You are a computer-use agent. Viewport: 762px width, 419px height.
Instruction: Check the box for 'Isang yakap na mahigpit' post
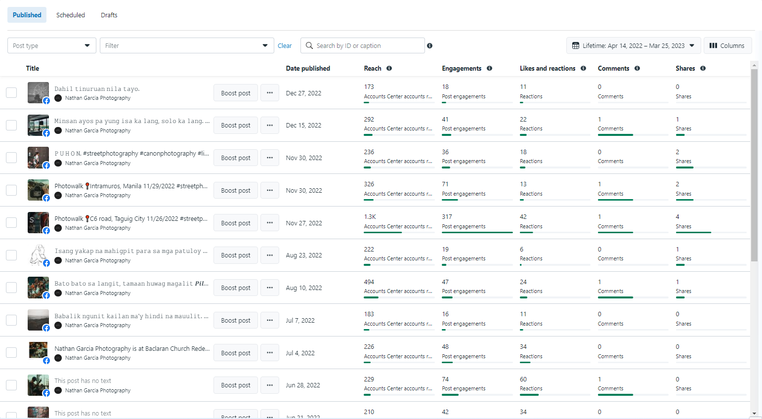(11, 255)
